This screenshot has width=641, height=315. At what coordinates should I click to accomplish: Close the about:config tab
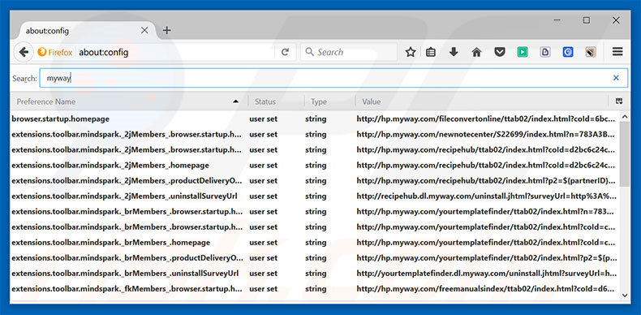point(144,30)
